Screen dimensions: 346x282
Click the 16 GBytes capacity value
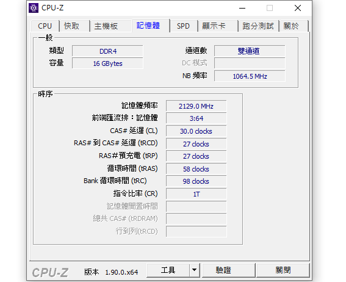pos(107,63)
